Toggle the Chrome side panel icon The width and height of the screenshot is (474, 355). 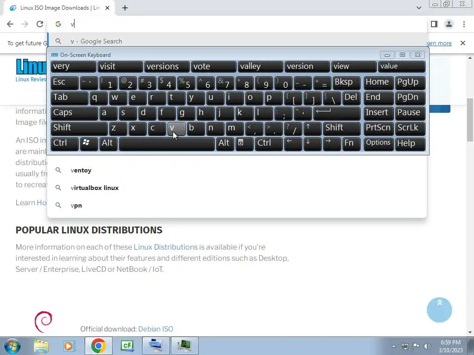pos(434,24)
